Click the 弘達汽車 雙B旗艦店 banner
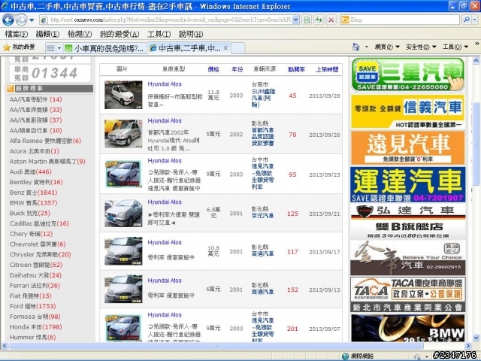Viewport: 481px width, 361px height. click(407, 221)
